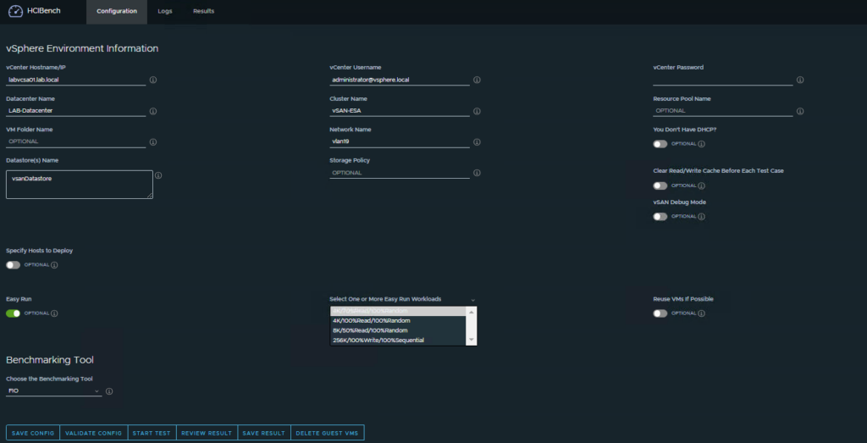Click info icon next to vCenter Username
The width and height of the screenshot is (867, 443).
tap(477, 80)
